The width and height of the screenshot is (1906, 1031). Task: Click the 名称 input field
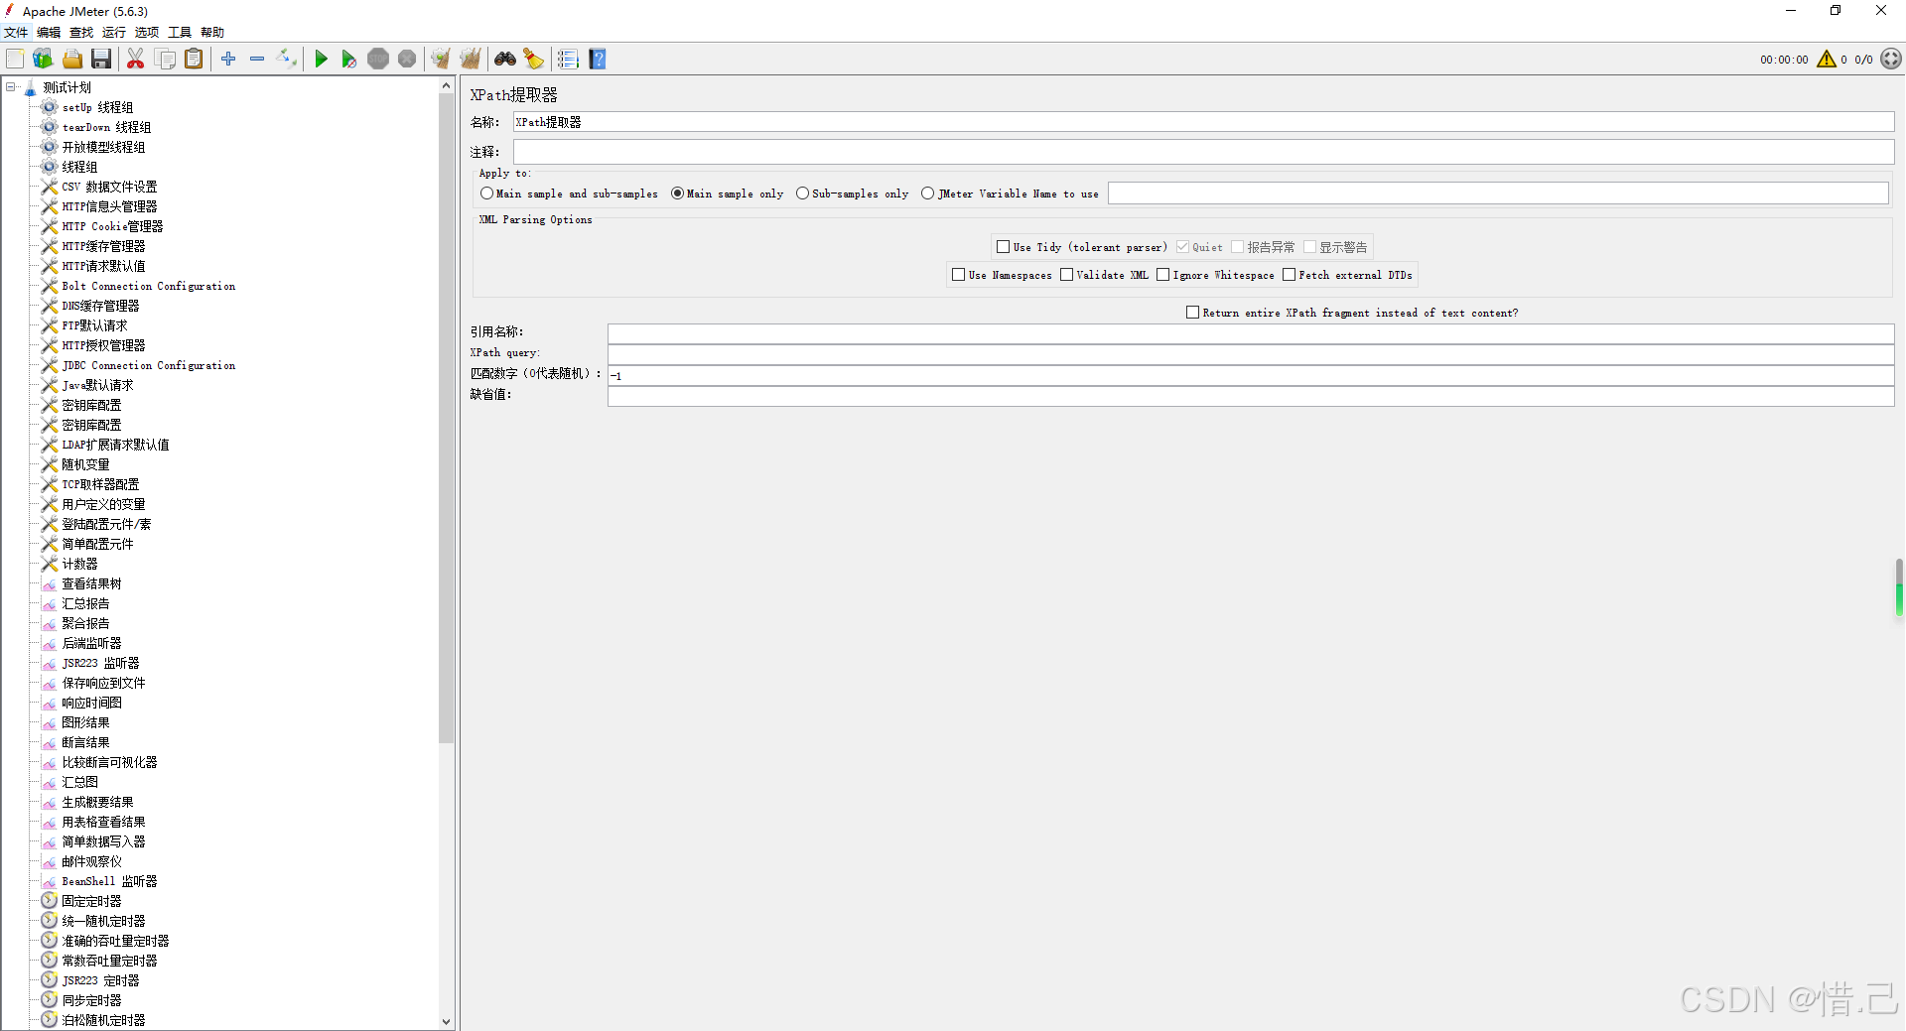1203,122
